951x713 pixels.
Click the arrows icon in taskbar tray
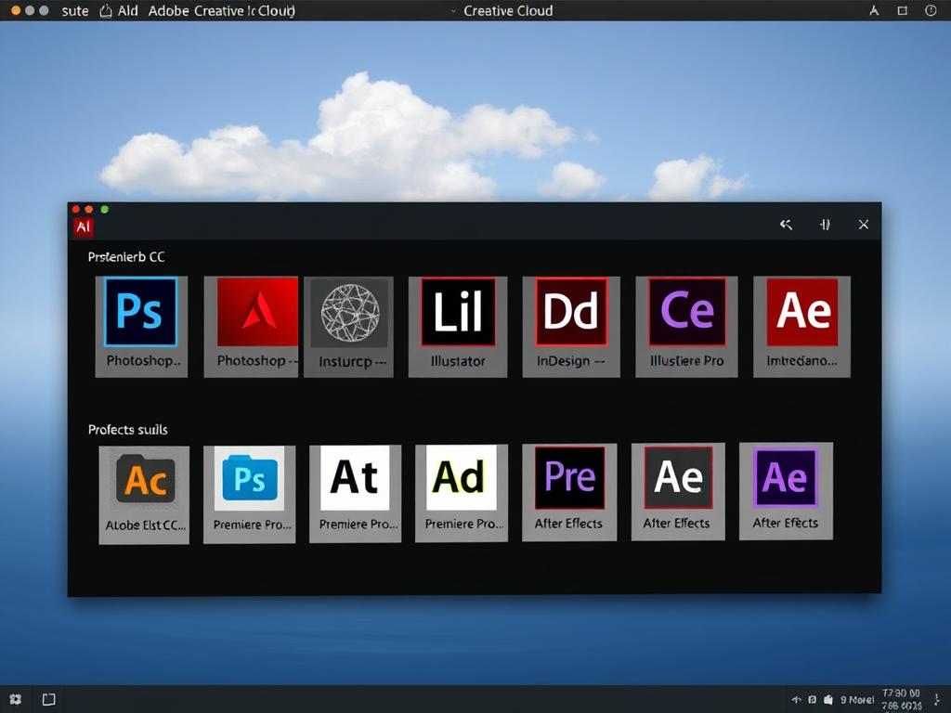click(x=796, y=699)
